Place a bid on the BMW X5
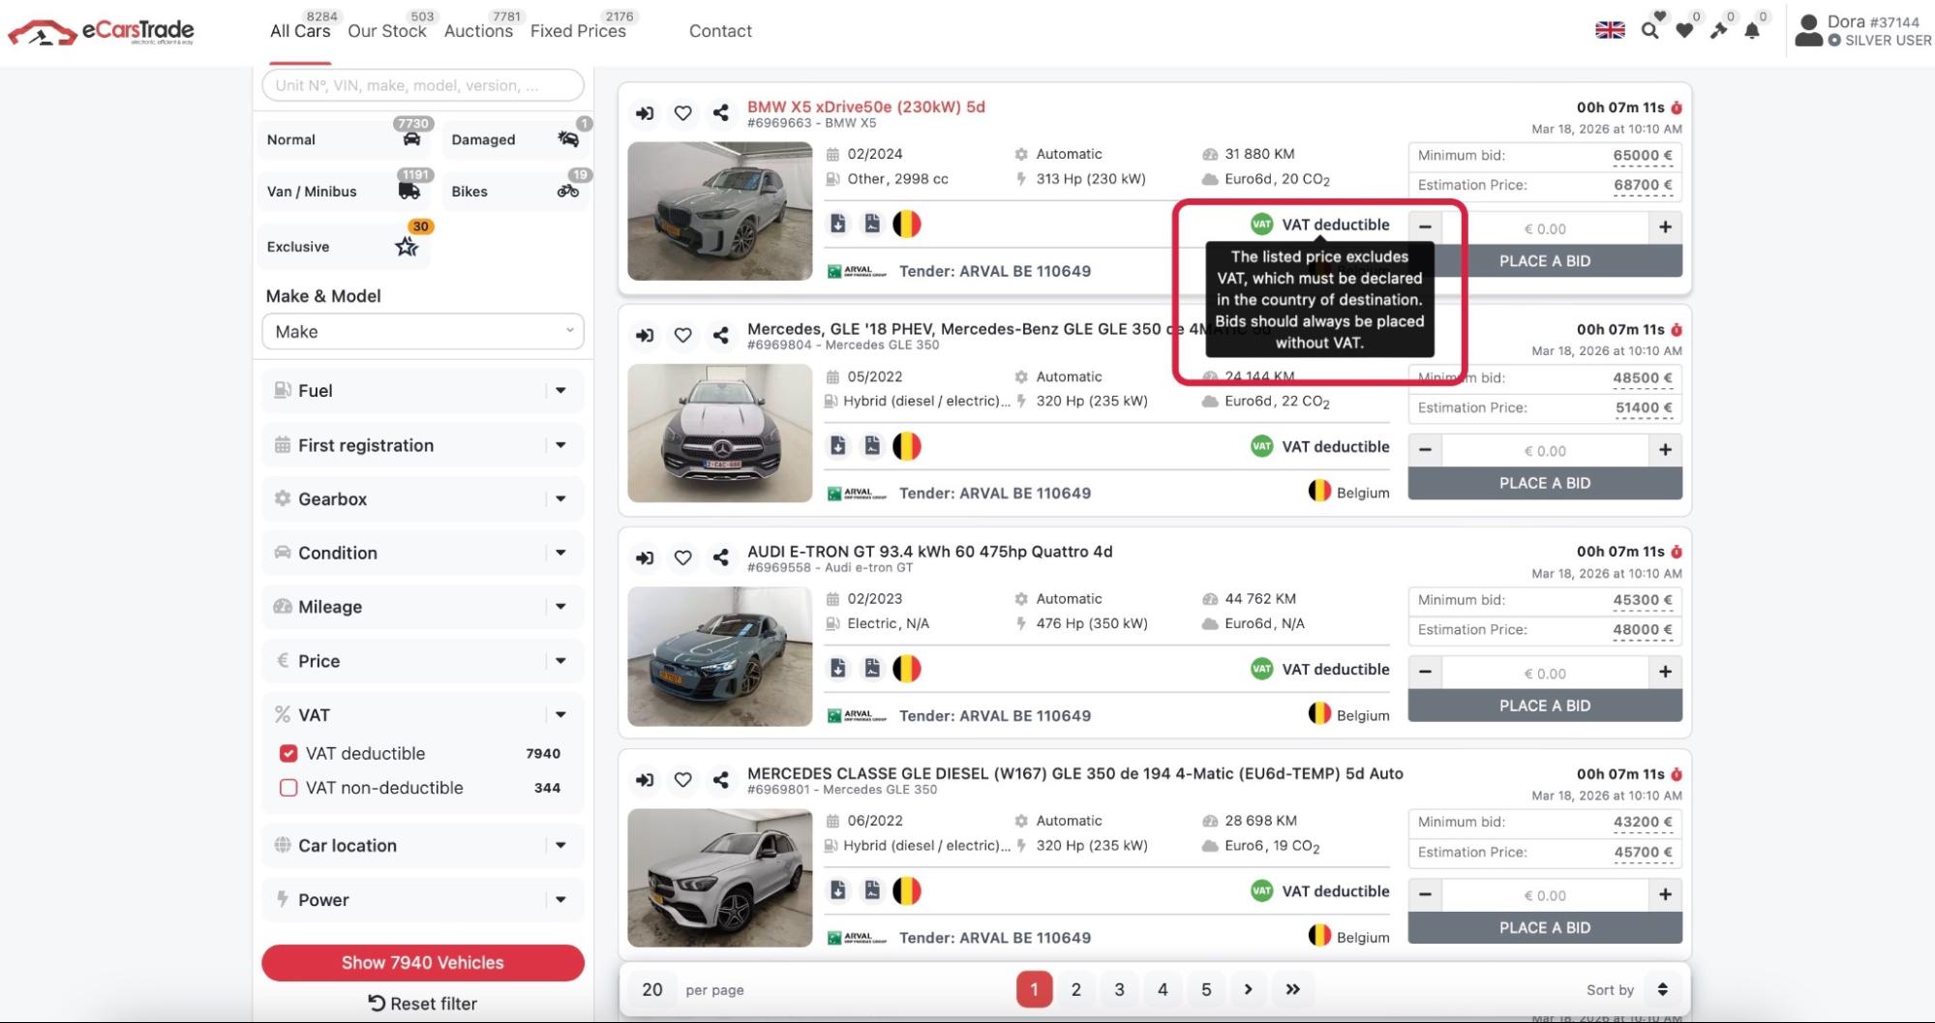This screenshot has height=1023, width=1935. pos(1544,261)
